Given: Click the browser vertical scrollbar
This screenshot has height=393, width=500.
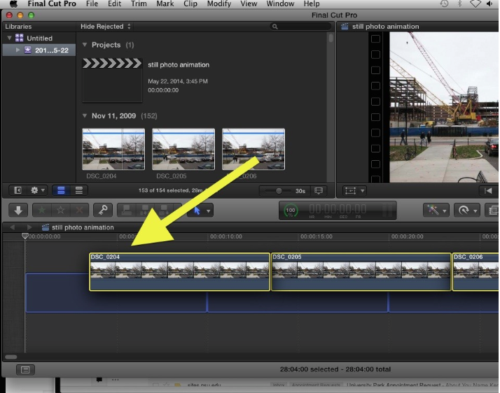Looking at the screenshot, I should click(331, 38).
